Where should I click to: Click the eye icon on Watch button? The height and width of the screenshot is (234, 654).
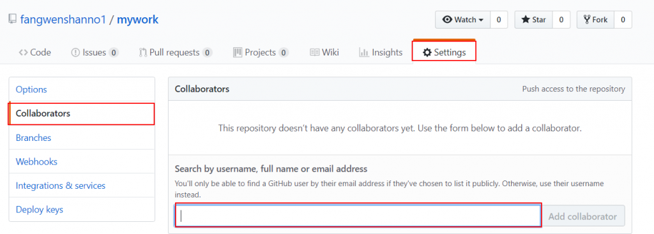[x=448, y=20]
